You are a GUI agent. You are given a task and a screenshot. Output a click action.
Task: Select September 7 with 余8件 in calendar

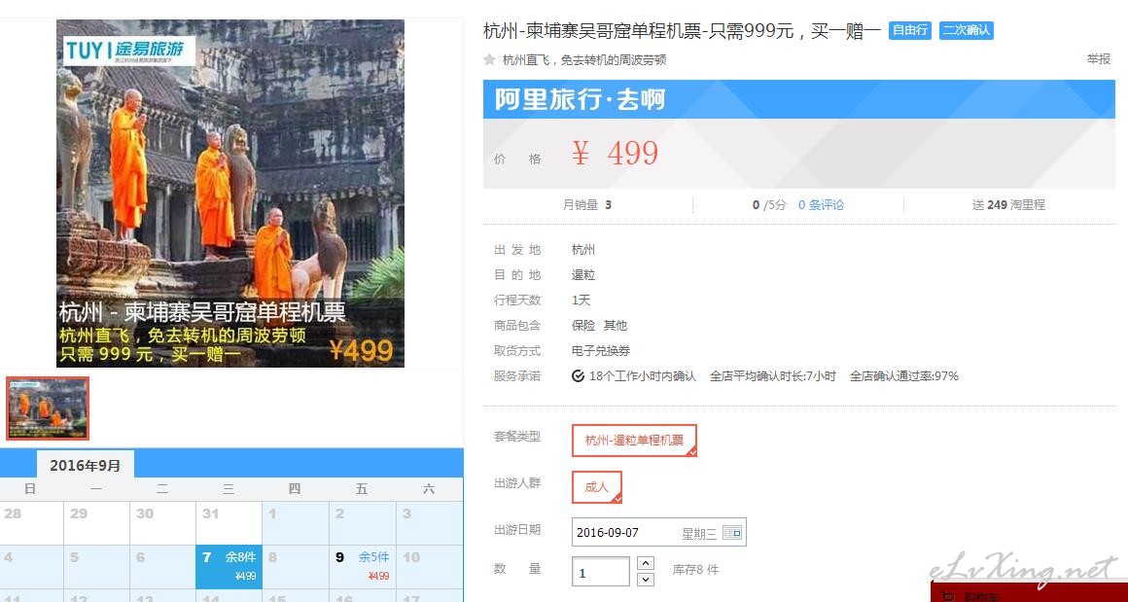(x=229, y=567)
